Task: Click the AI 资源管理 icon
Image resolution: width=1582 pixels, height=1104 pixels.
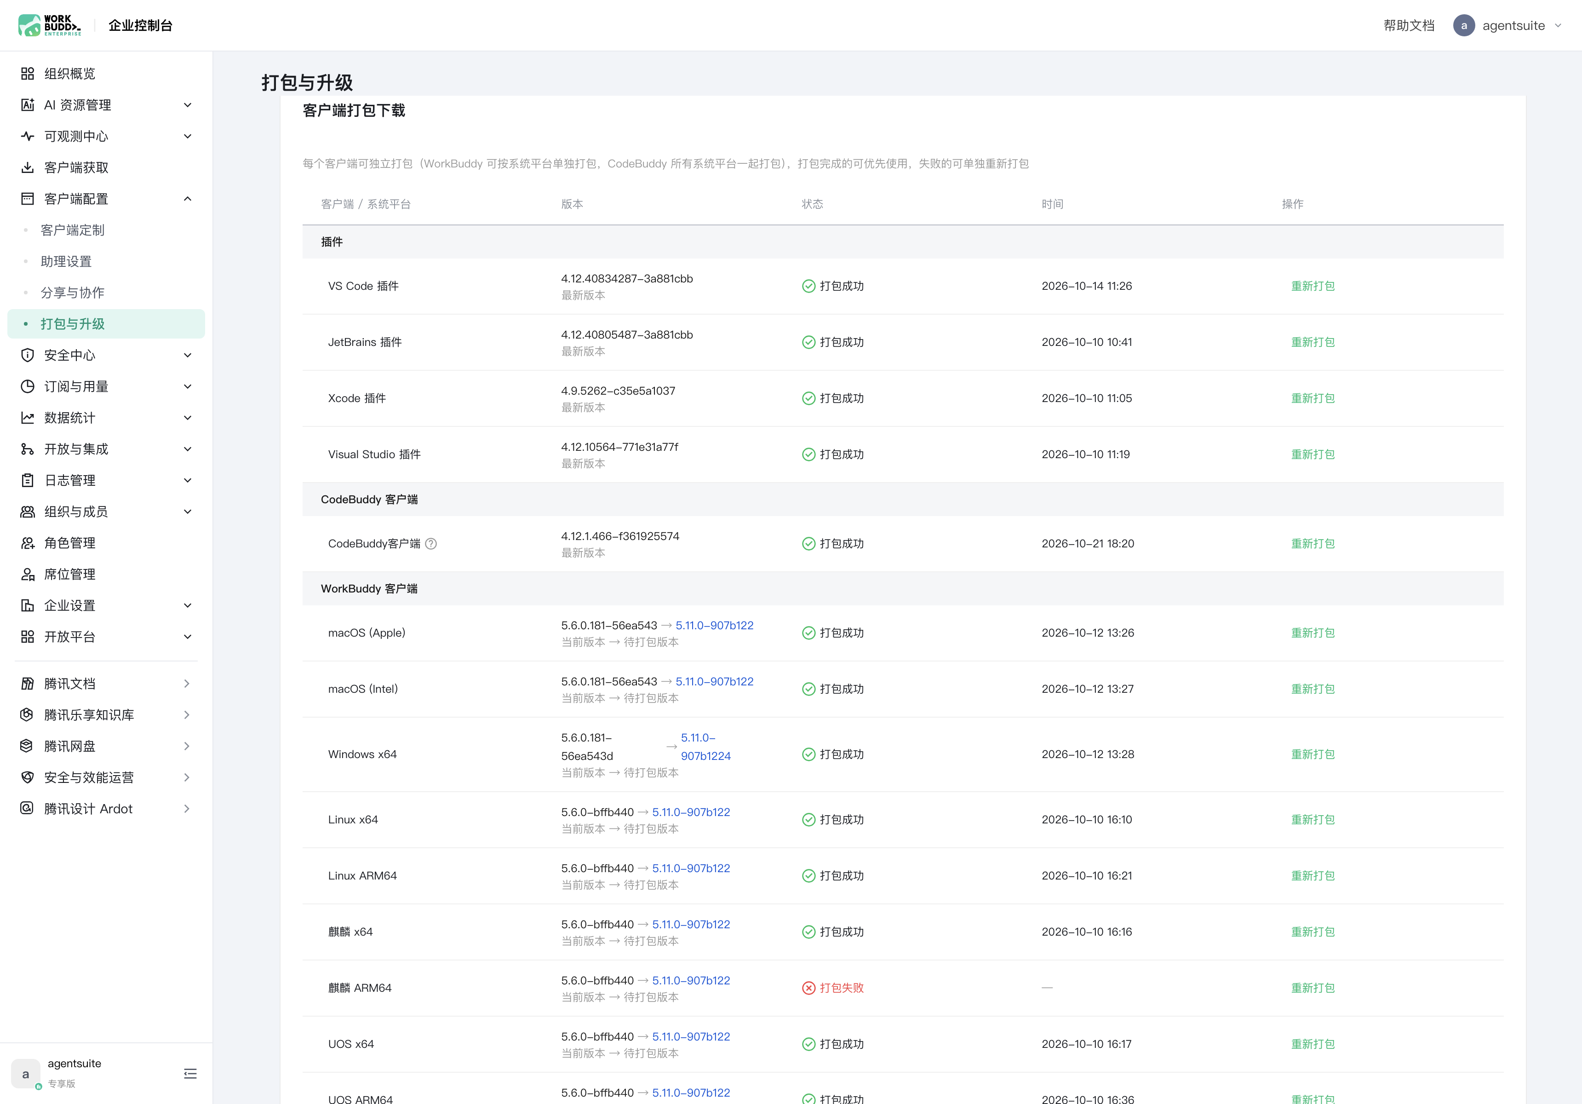Action: (28, 105)
